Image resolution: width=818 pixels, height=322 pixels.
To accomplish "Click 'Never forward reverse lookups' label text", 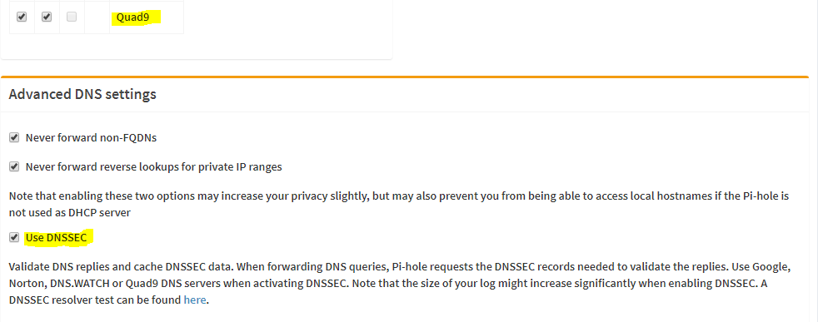I will pyautogui.click(x=154, y=167).
